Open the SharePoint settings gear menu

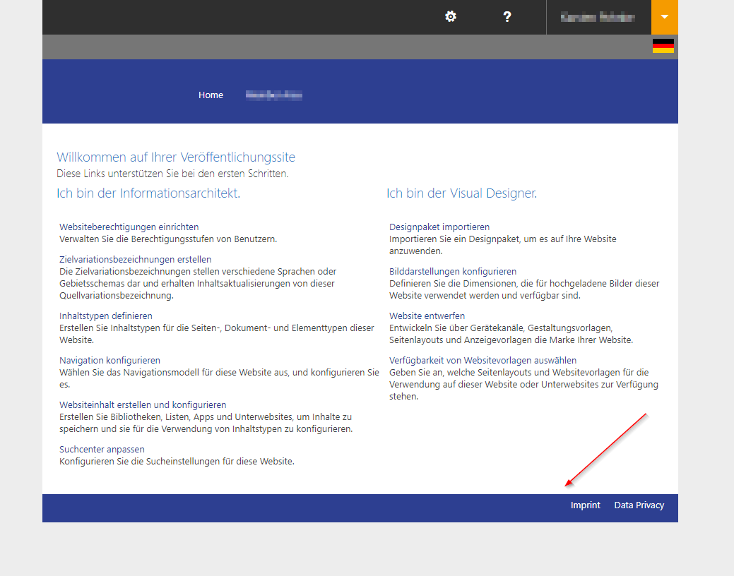450,16
